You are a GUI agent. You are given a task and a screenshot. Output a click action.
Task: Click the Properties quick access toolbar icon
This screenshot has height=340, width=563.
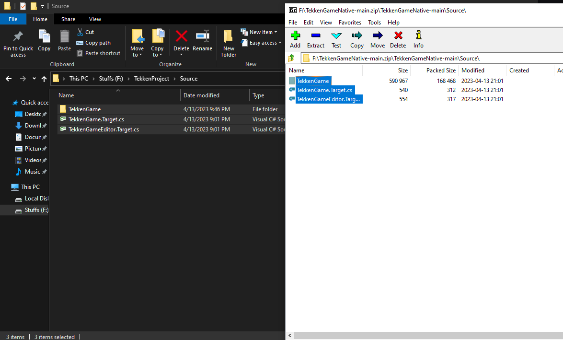tap(23, 6)
